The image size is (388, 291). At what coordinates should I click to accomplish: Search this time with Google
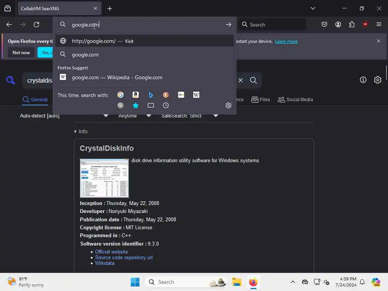click(x=120, y=95)
